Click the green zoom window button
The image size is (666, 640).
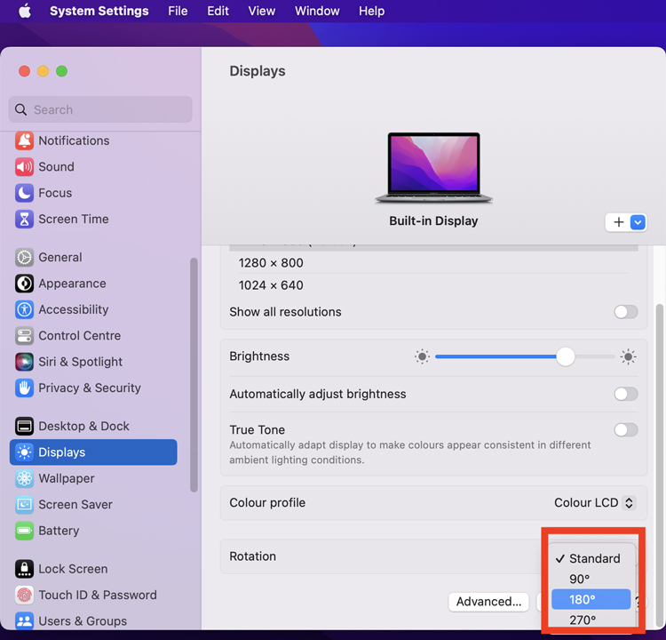(x=61, y=71)
